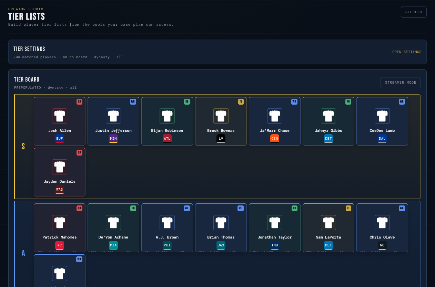
Task: Click Jahmyr Gibbs' jersey icon
Action: coord(328,116)
